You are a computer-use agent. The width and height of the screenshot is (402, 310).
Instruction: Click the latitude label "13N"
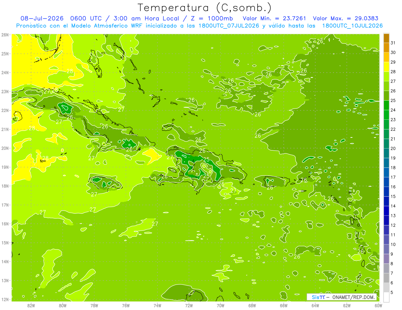[x=5, y=280]
